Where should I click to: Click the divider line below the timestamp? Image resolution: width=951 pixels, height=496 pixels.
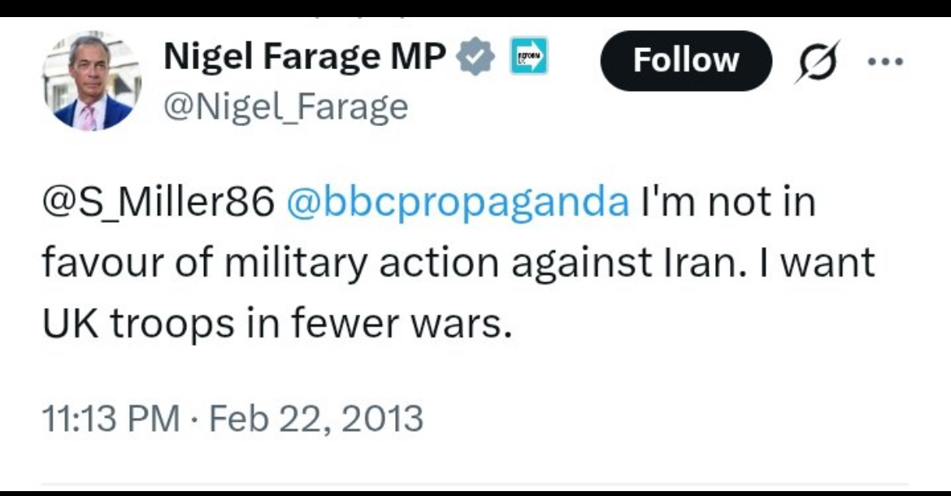point(475,485)
